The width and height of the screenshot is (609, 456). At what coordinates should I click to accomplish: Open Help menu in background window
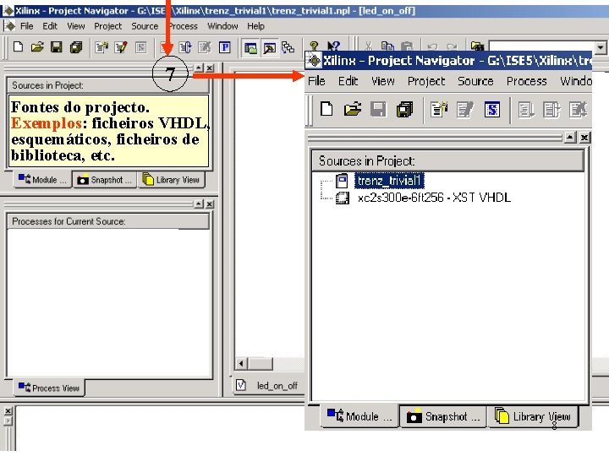[x=255, y=26]
